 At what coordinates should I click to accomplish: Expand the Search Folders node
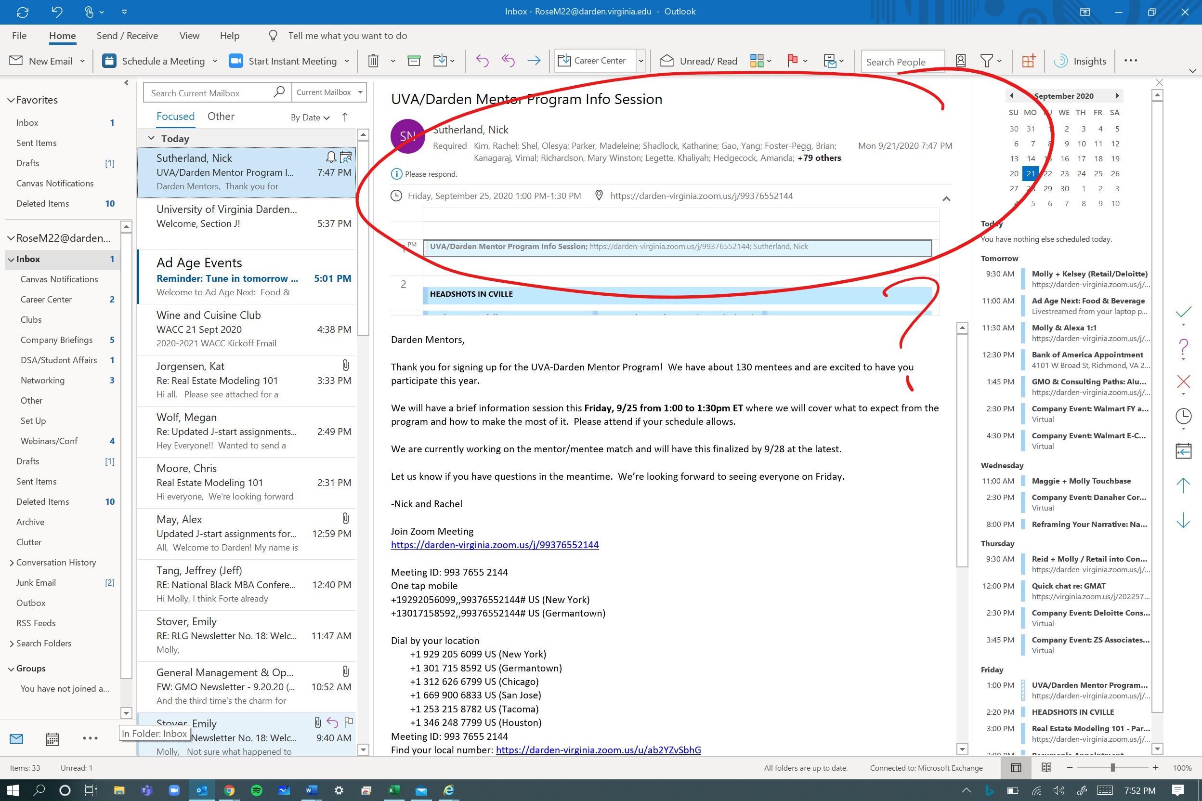pyautogui.click(x=11, y=643)
